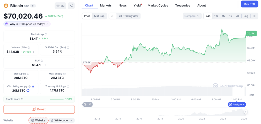
Task: Open the Market Cycles tab
Action: click(x=158, y=6)
